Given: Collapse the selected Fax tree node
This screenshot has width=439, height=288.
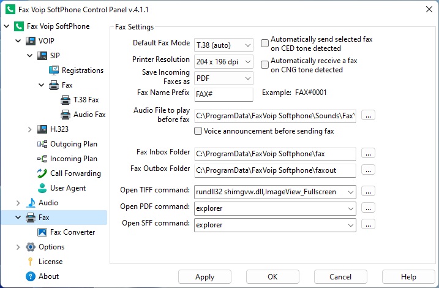Looking at the screenshot, I should (x=18, y=218).
